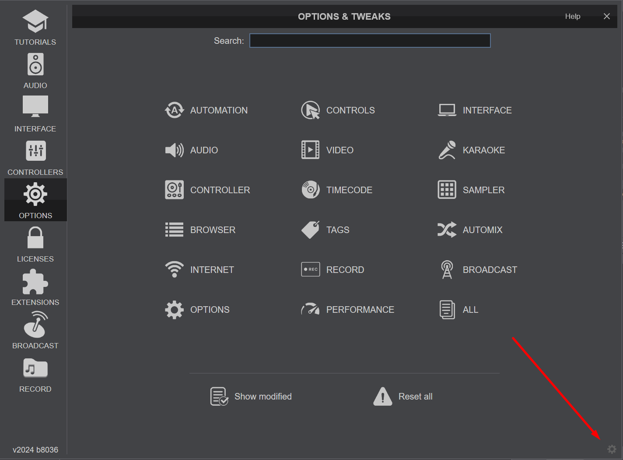Switch to the Extensions sidebar tab
Viewport: 623px width, 460px height.
click(35, 287)
